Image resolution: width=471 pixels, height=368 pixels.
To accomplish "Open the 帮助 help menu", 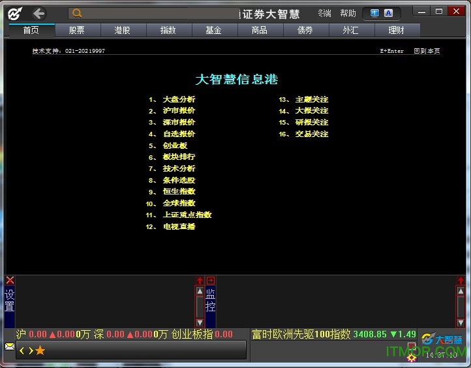I will [348, 14].
